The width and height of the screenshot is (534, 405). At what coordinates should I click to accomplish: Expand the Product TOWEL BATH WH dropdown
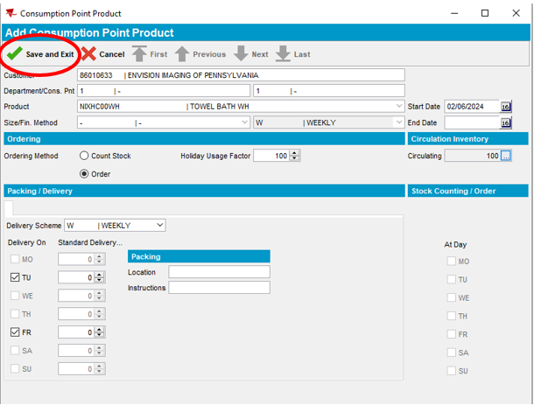tap(399, 107)
